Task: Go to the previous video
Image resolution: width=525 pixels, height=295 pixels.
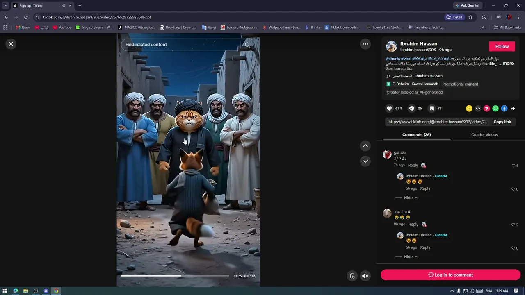Action: (x=365, y=146)
